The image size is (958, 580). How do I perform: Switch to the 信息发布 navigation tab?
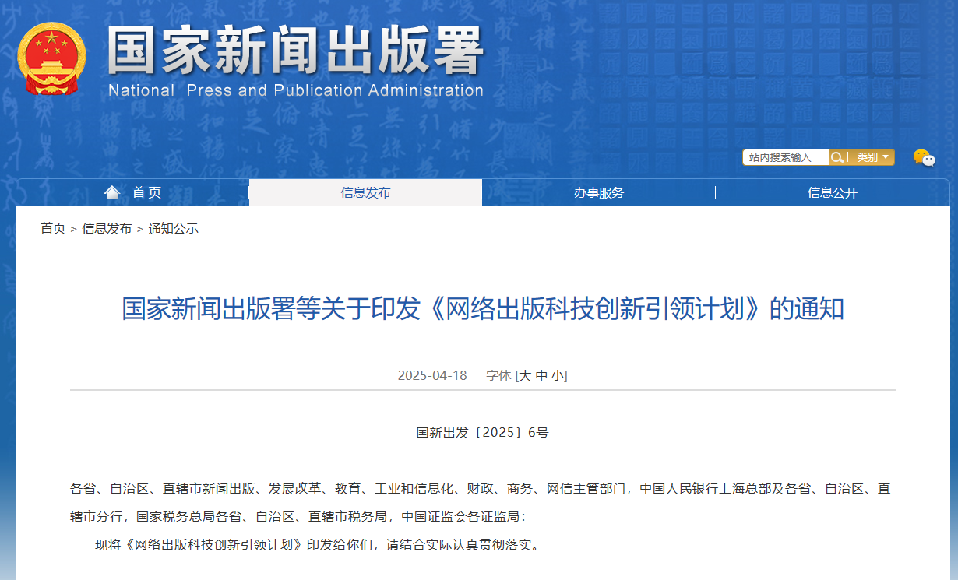(365, 192)
